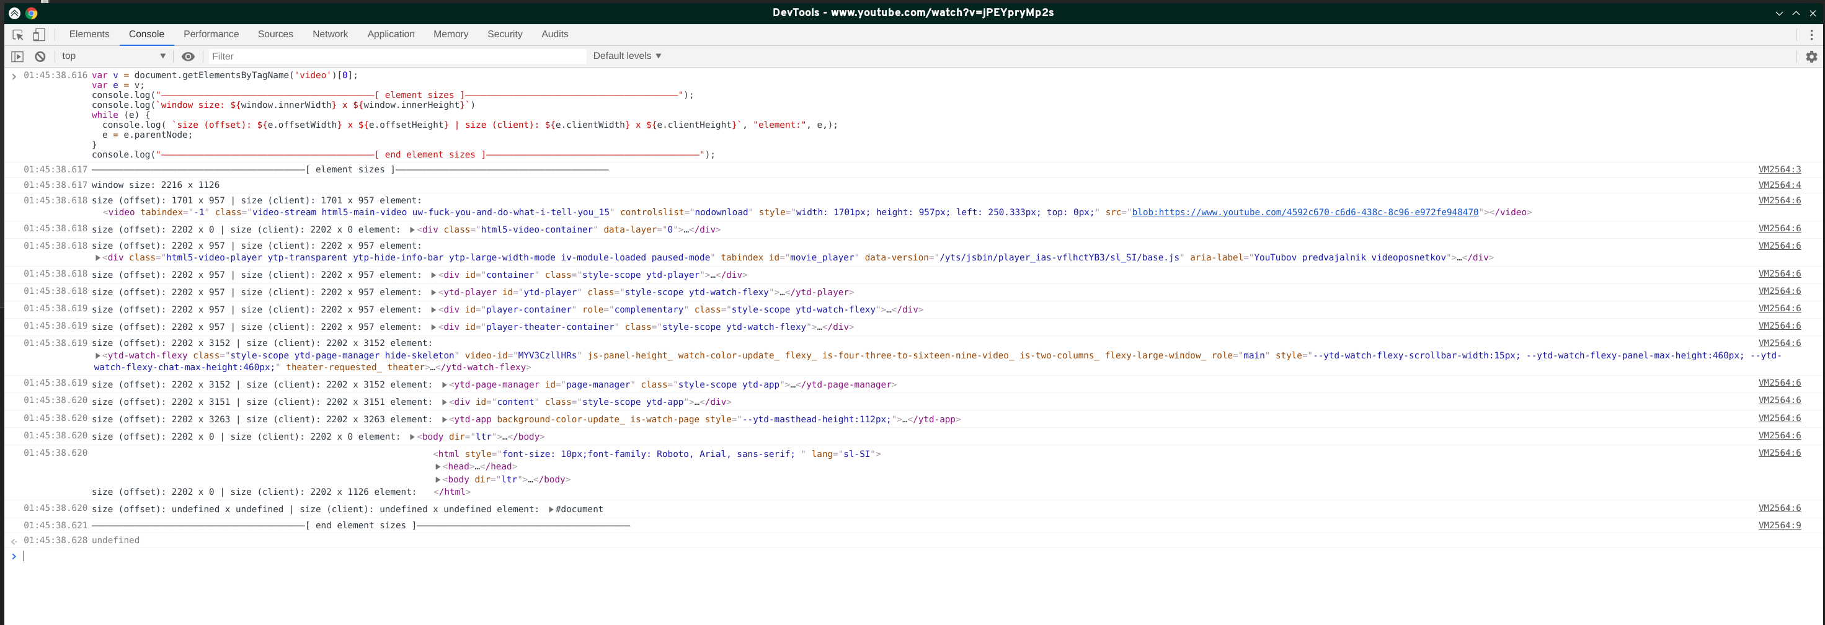Open VM2564:6 link on the #document row

click(x=1779, y=508)
